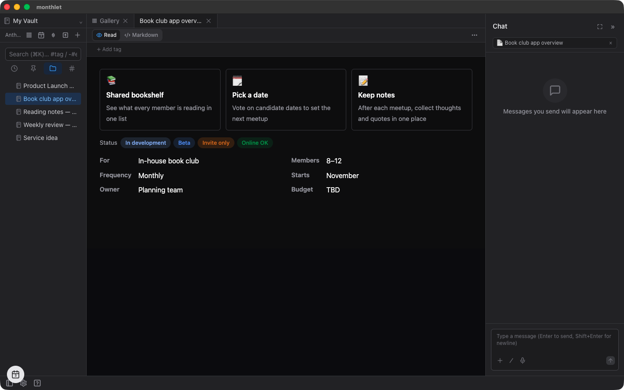624x390 pixels.
Task: Click in the sidebar search field
Action: pos(43,54)
